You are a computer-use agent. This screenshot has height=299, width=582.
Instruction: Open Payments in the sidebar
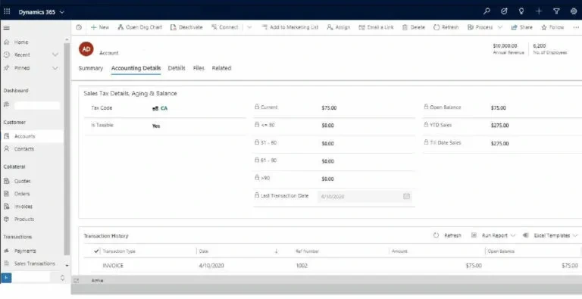click(25, 251)
